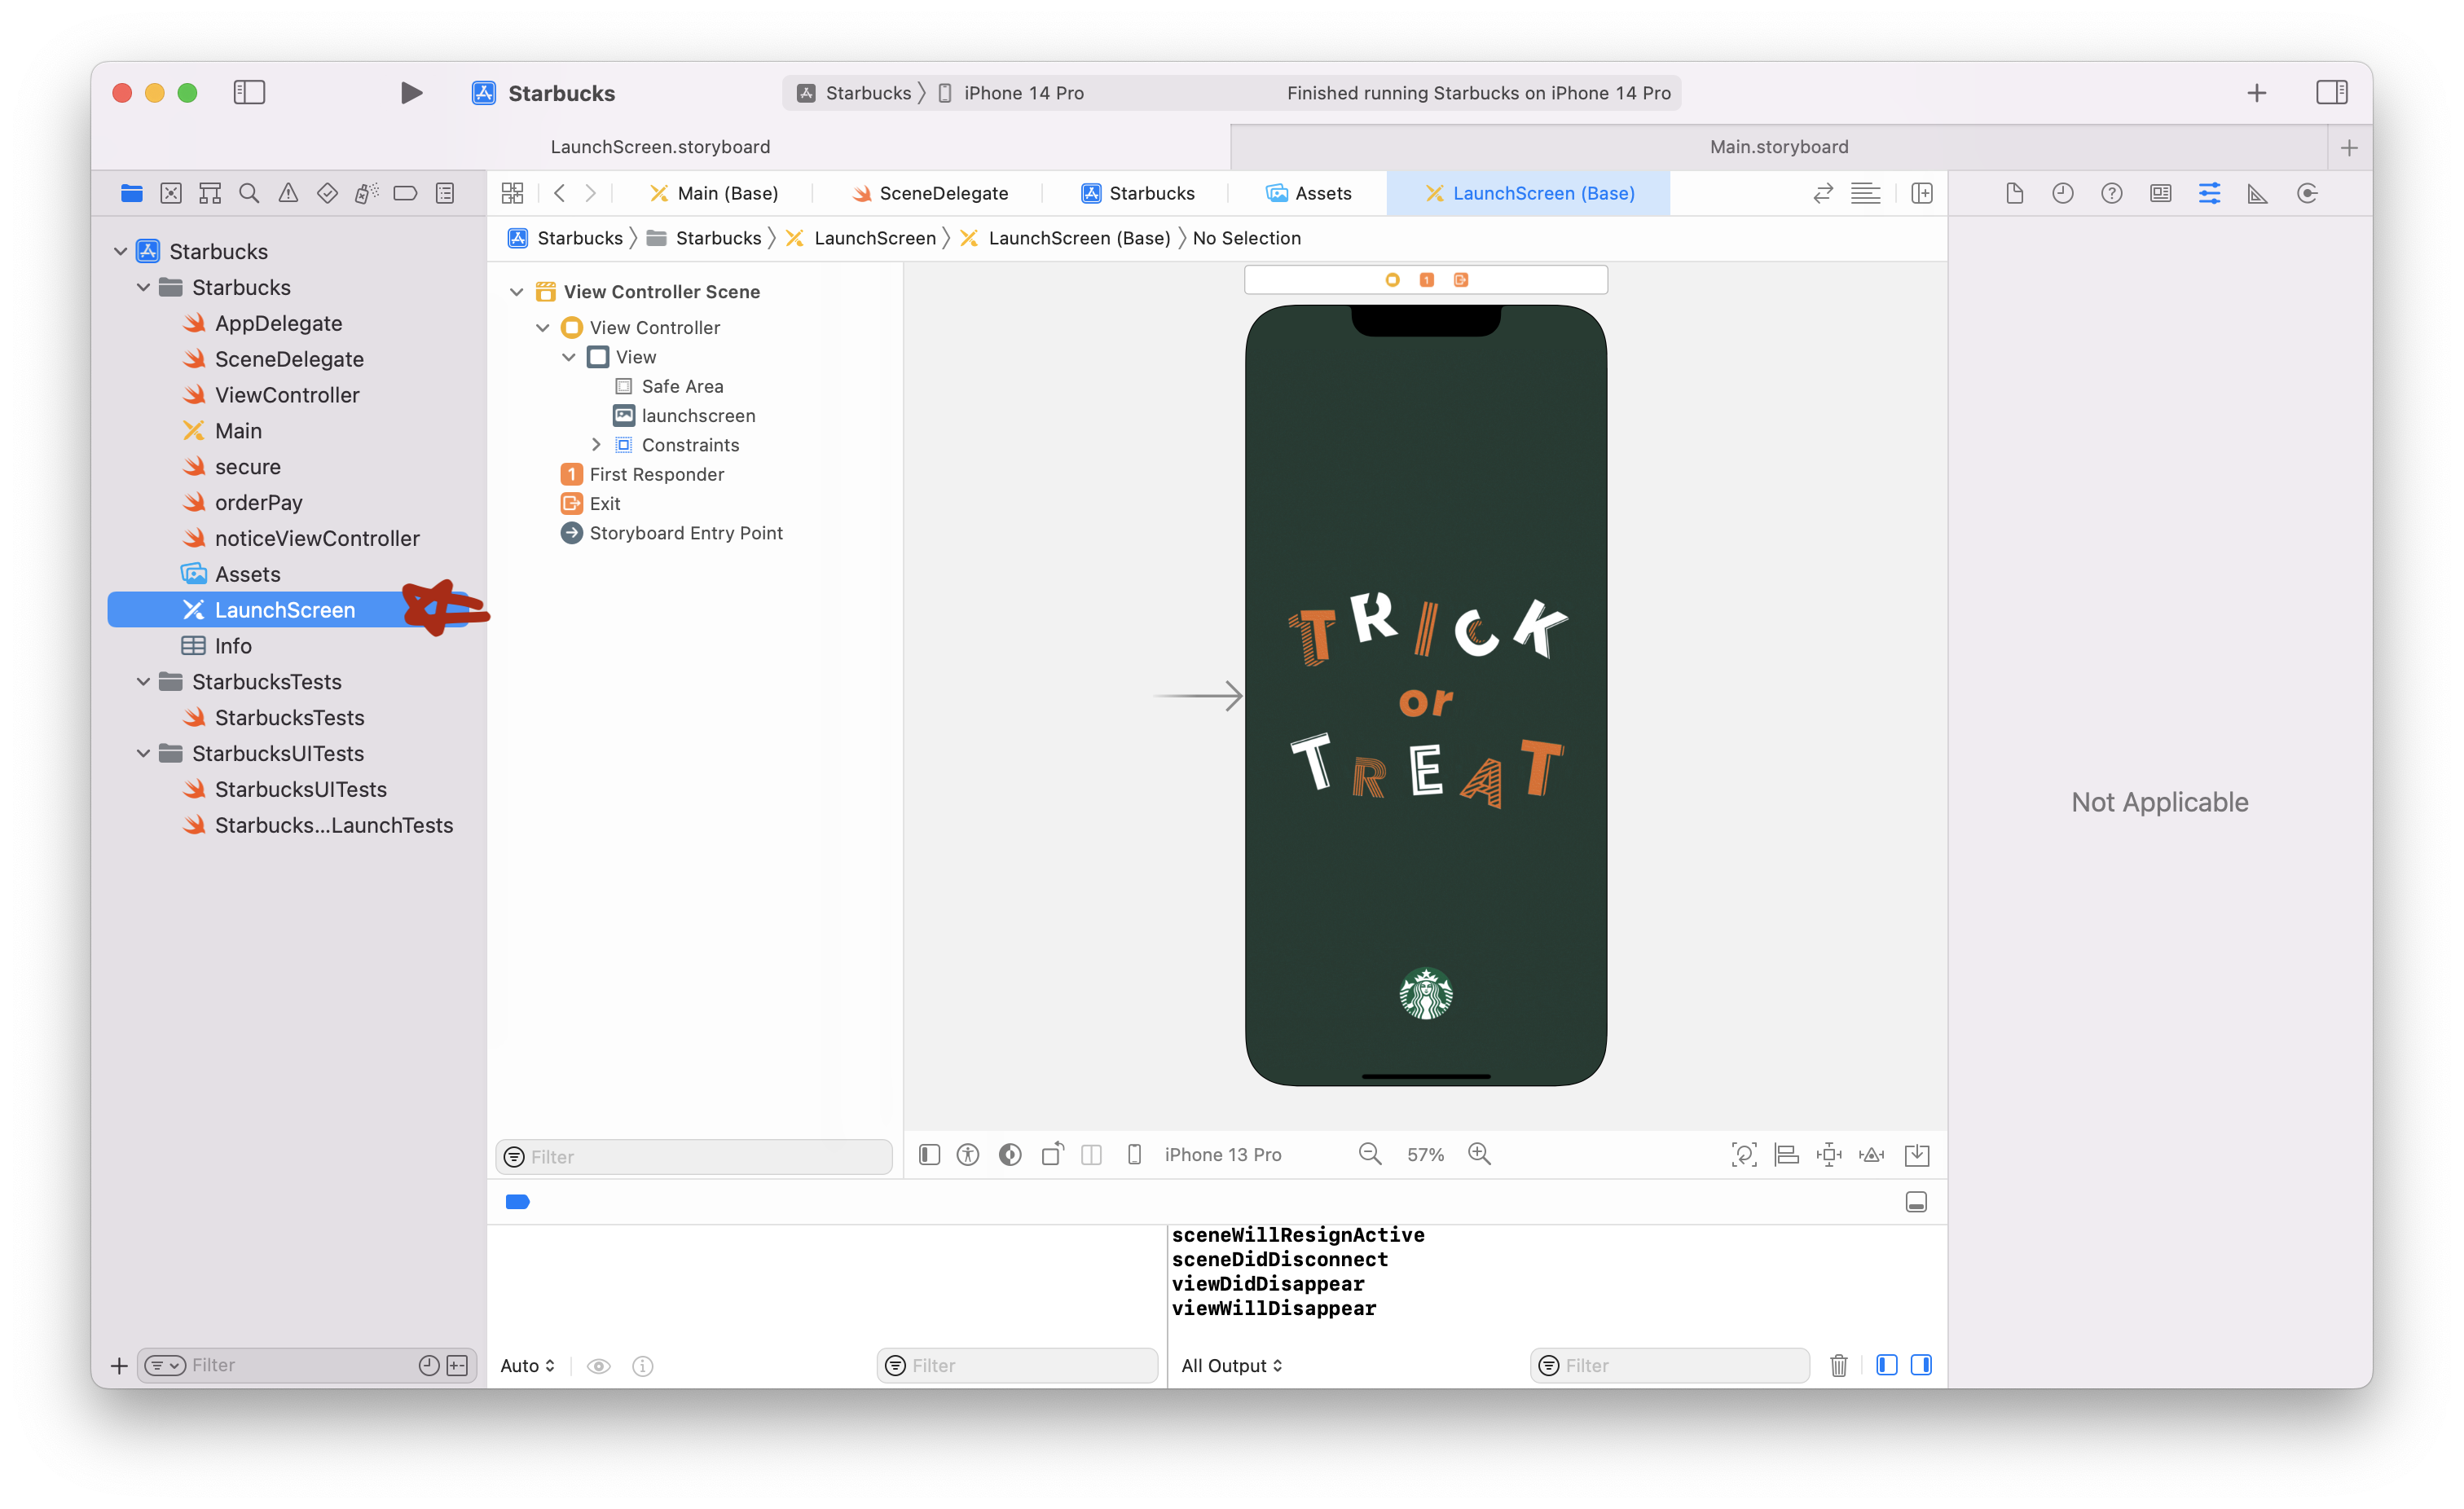Screen dimensions: 2464x1509
Task: Show the History inspector
Action: tap(2062, 193)
